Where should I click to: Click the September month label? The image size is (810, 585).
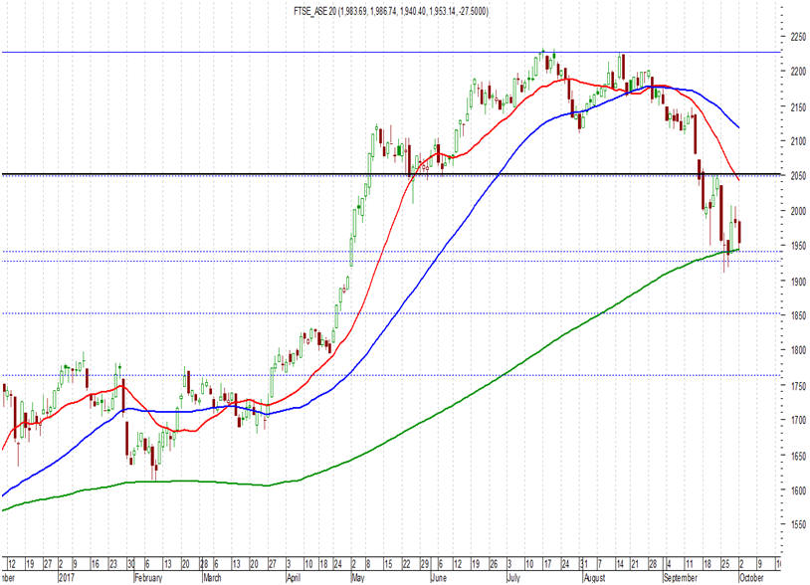pyautogui.click(x=681, y=577)
